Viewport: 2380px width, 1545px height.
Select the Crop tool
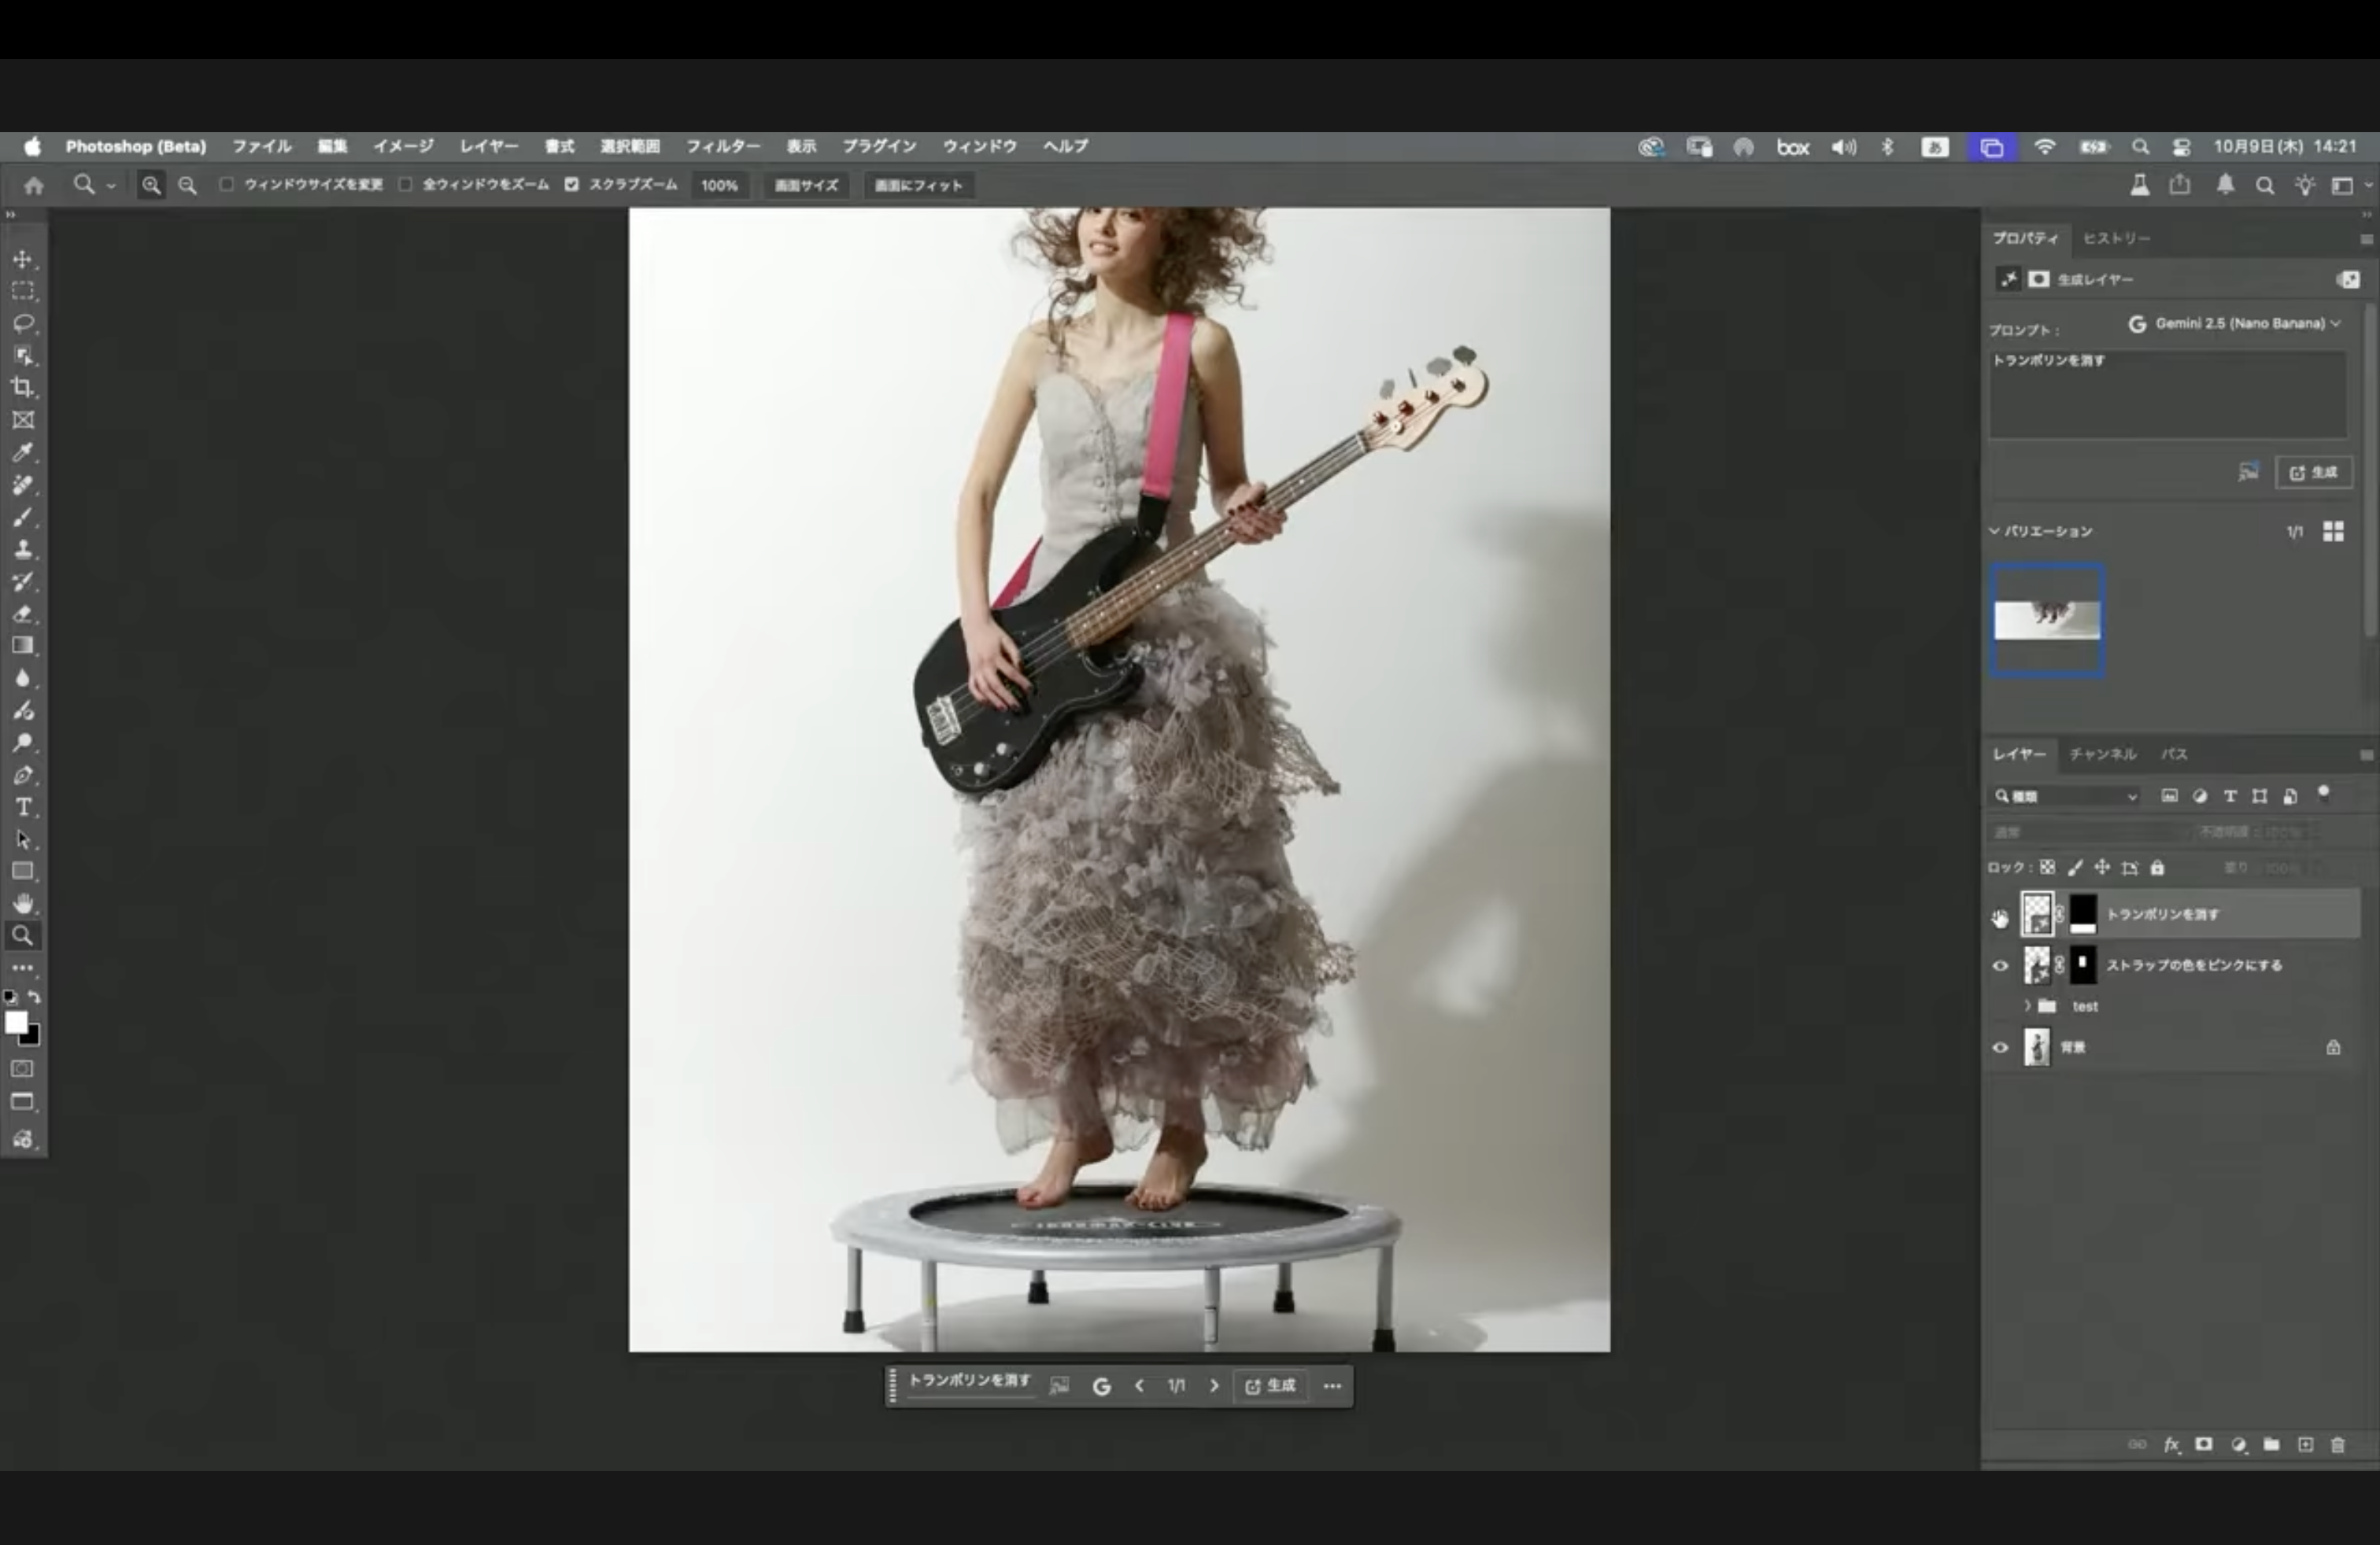[x=23, y=388]
